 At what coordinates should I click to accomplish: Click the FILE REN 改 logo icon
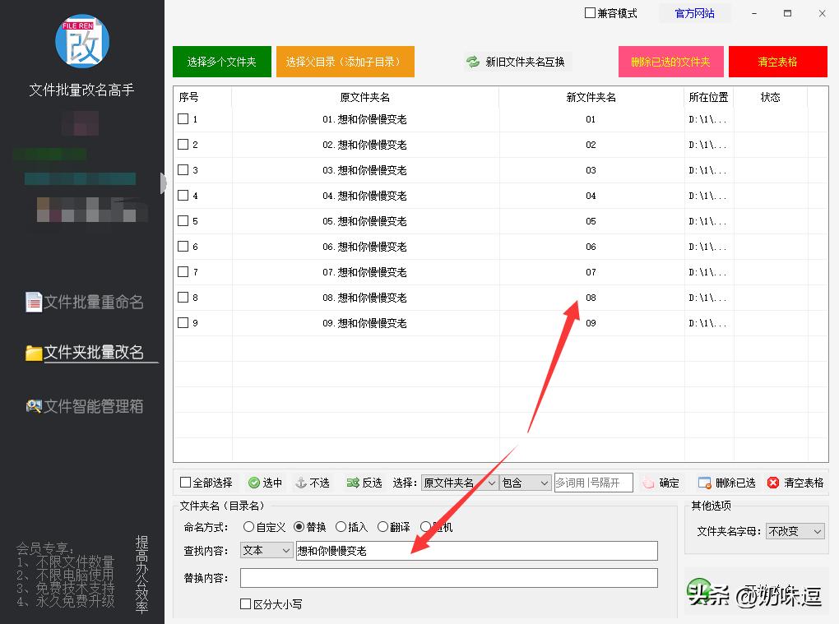coord(81,40)
